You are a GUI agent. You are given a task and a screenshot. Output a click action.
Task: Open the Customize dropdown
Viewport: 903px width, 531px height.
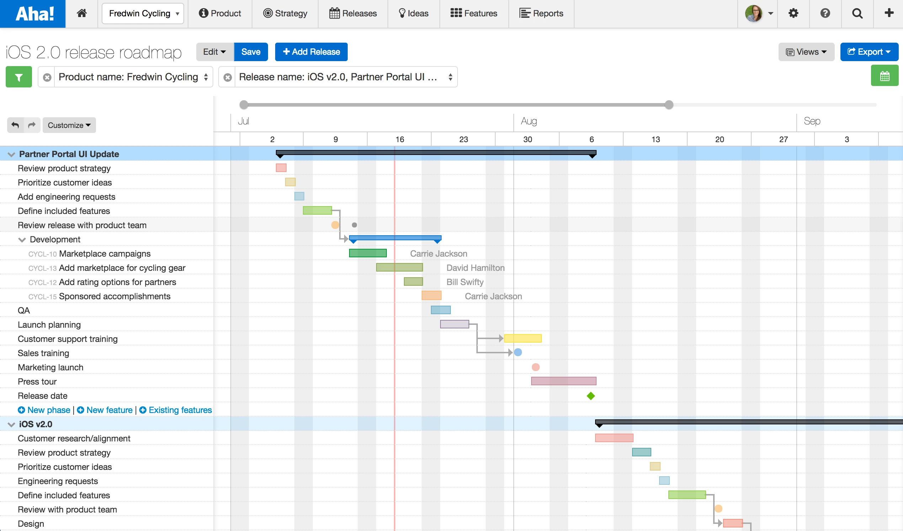[x=69, y=125]
